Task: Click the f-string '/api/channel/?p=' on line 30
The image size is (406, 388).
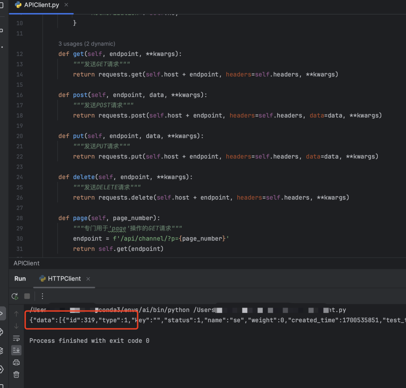Action: click(x=148, y=239)
